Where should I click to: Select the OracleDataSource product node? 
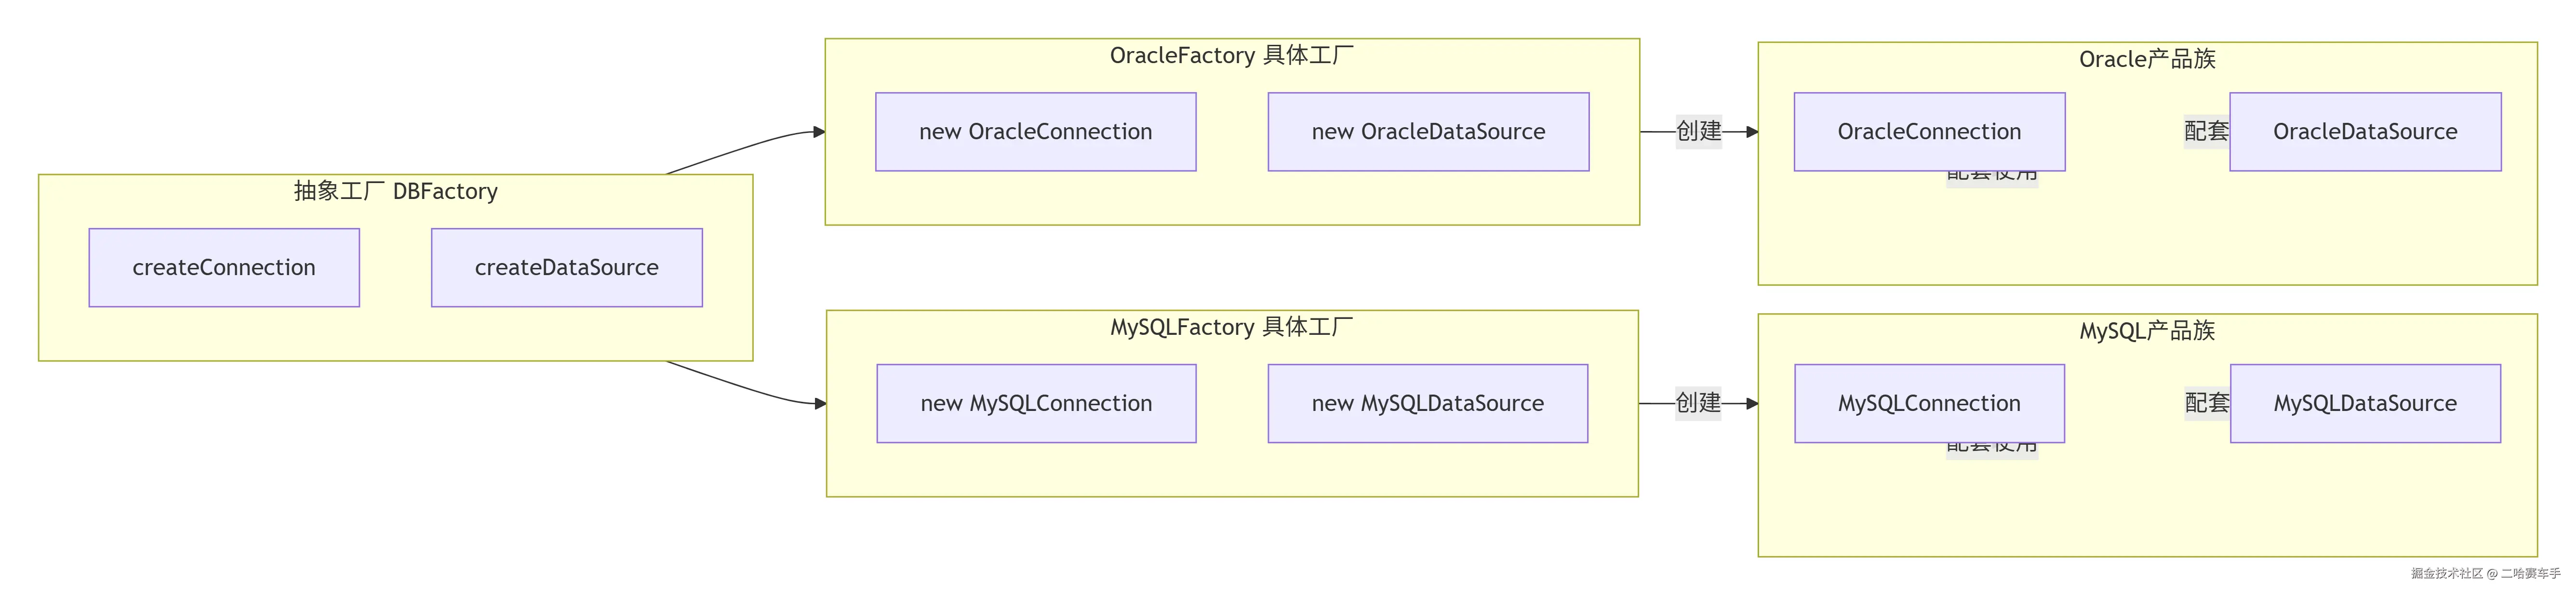(x=2365, y=132)
